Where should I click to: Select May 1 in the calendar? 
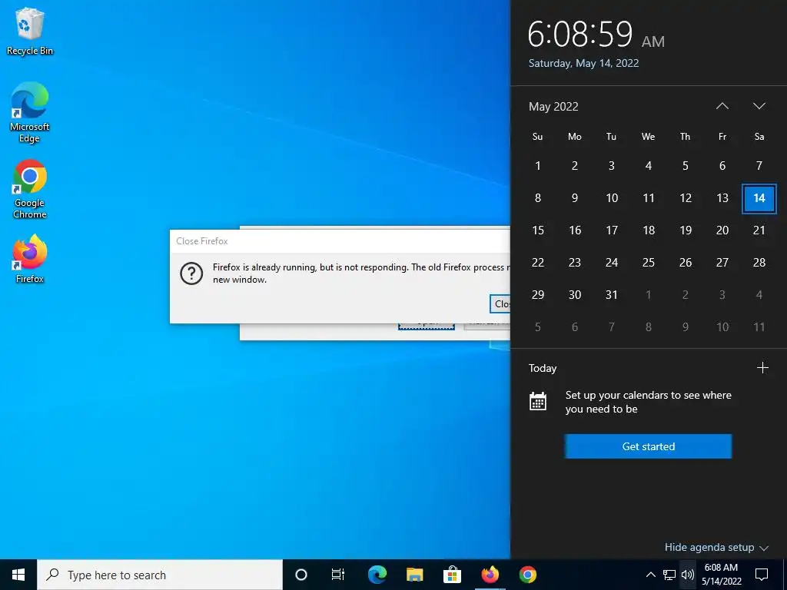(x=537, y=166)
